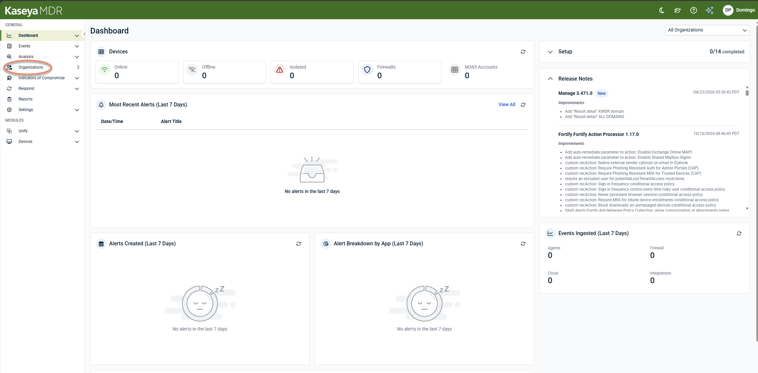Viewport: 758px width, 373px height.
Task: Open the Events sidebar item
Action: click(x=24, y=46)
